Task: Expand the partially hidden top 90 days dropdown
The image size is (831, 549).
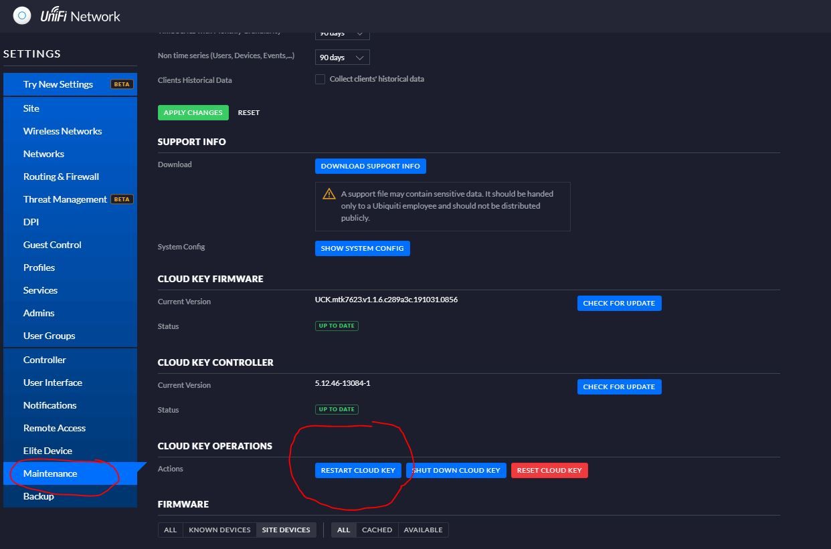Action: pyautogui.click(x=342, y=35)
